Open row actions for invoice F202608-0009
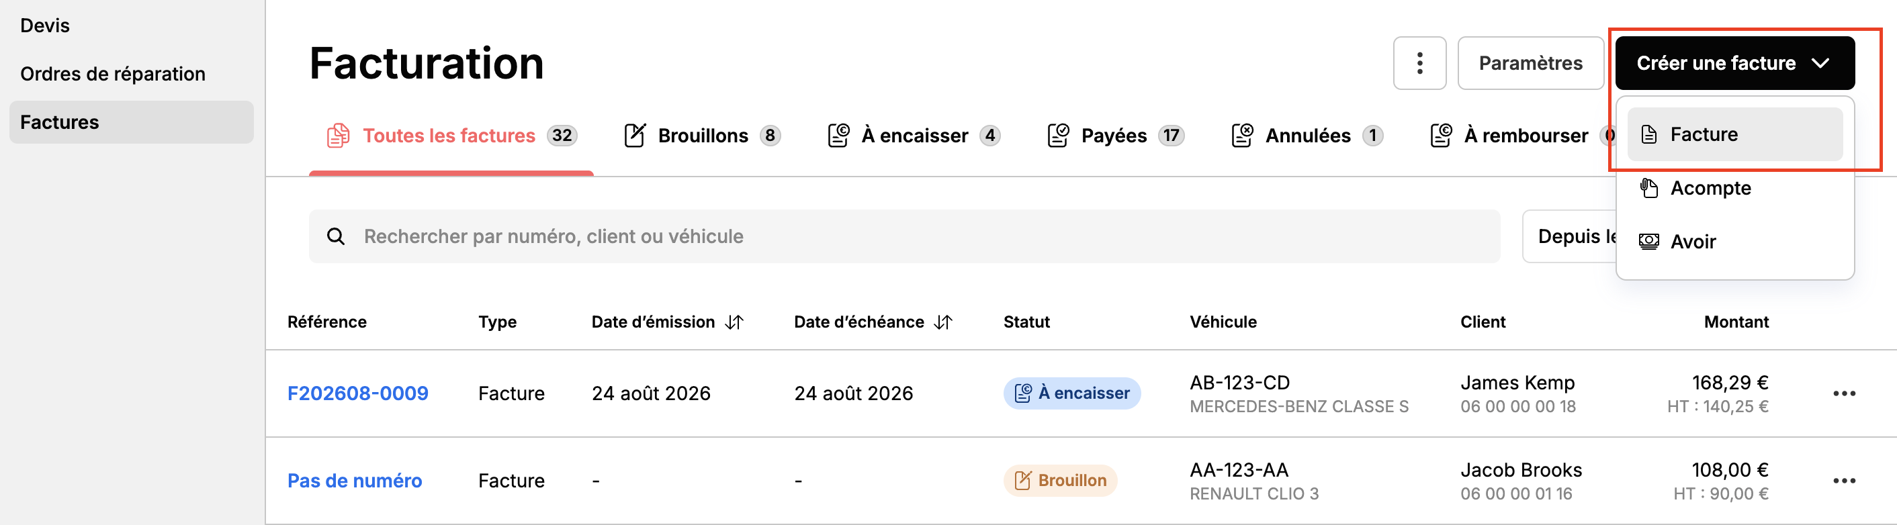The width and height of the screenshot is (1897, 525). tap(1844, 393)
